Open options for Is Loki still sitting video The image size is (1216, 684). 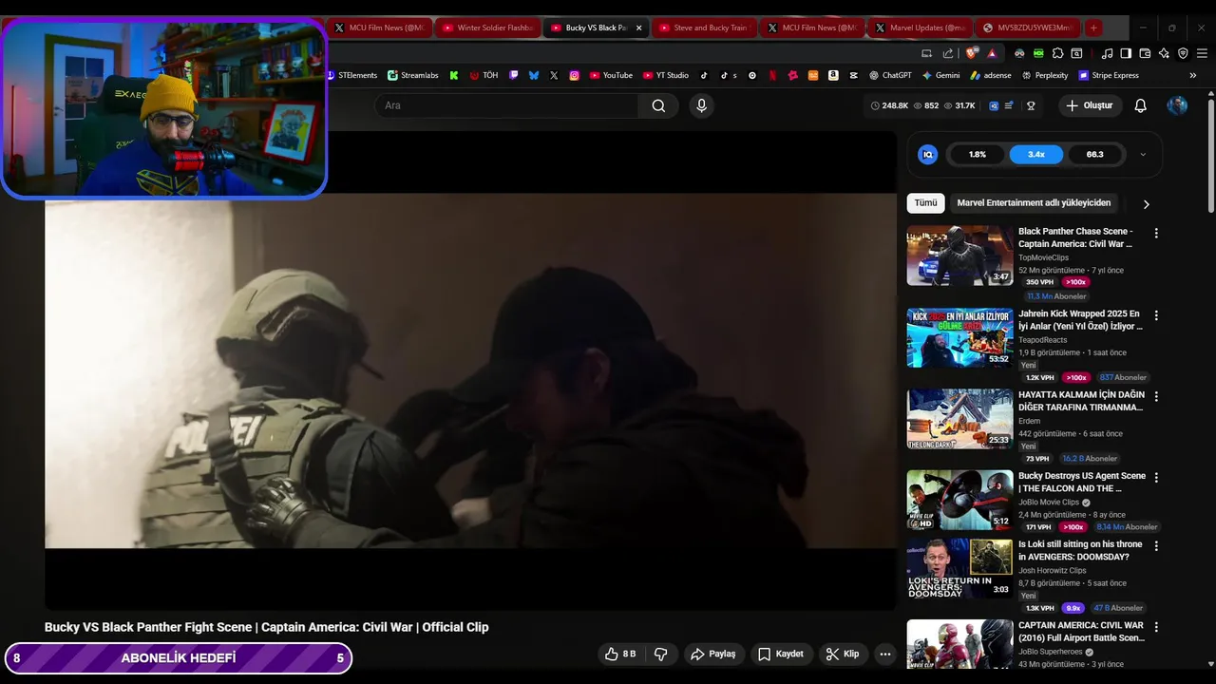(1156, 546)
